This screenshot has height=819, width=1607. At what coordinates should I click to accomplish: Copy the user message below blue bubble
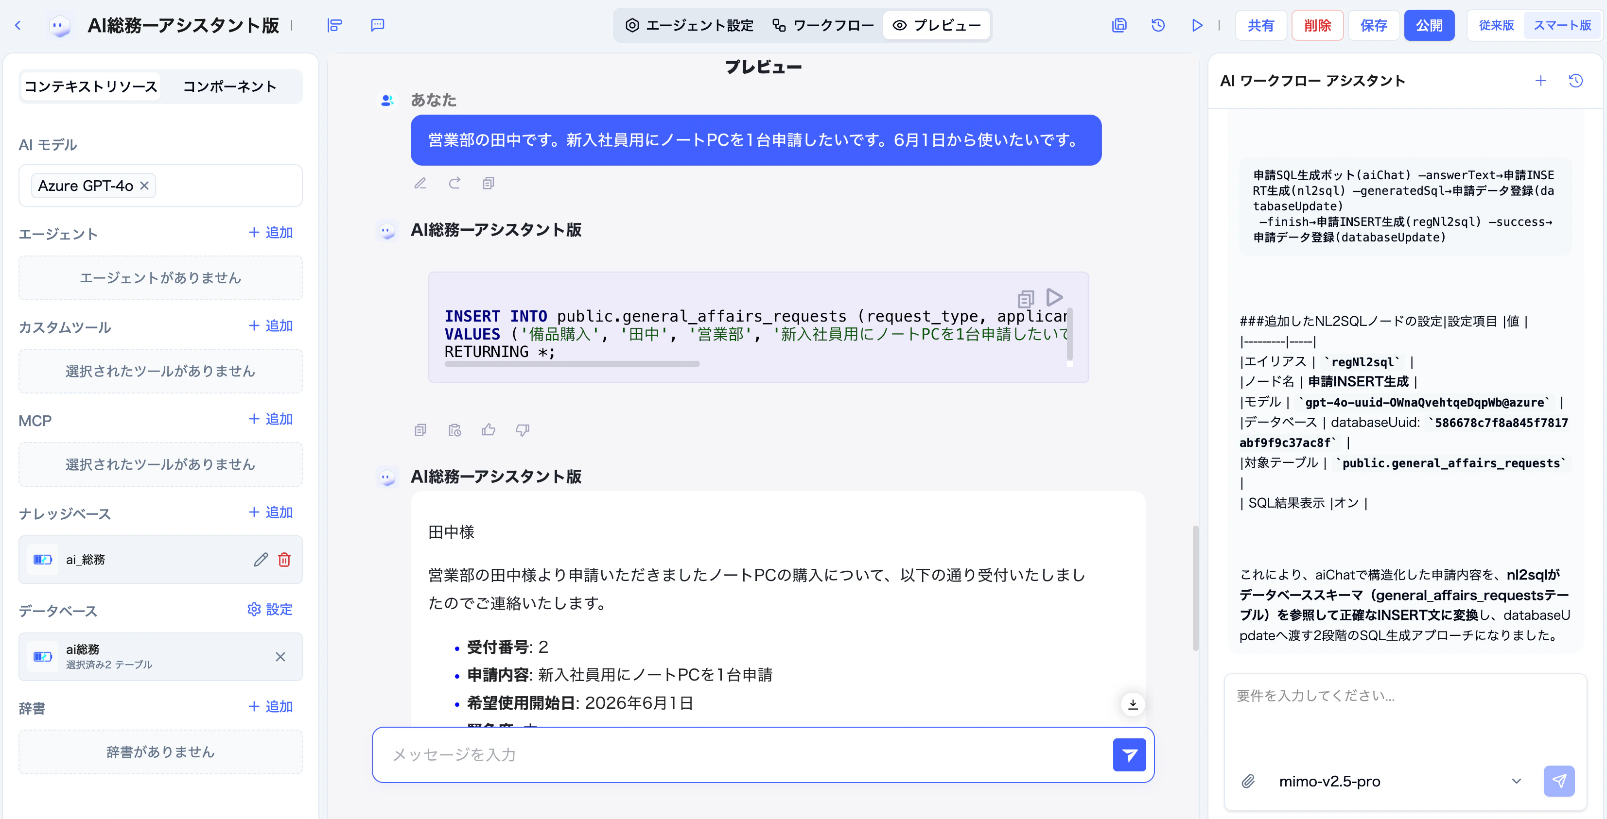pos(489,183)
